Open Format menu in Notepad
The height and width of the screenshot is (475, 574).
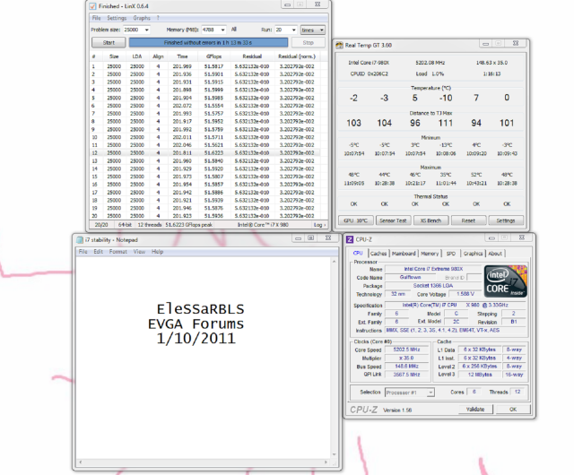(117, 252)
